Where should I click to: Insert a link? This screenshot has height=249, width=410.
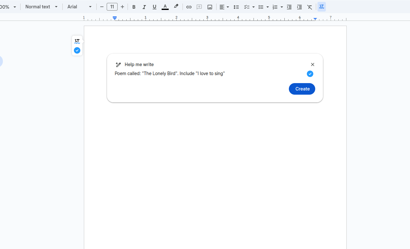(189, 7)
